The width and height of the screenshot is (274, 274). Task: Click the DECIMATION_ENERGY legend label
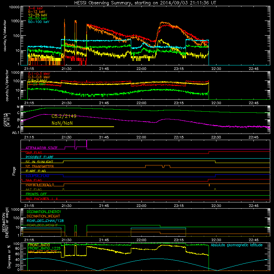click(44, 212)
